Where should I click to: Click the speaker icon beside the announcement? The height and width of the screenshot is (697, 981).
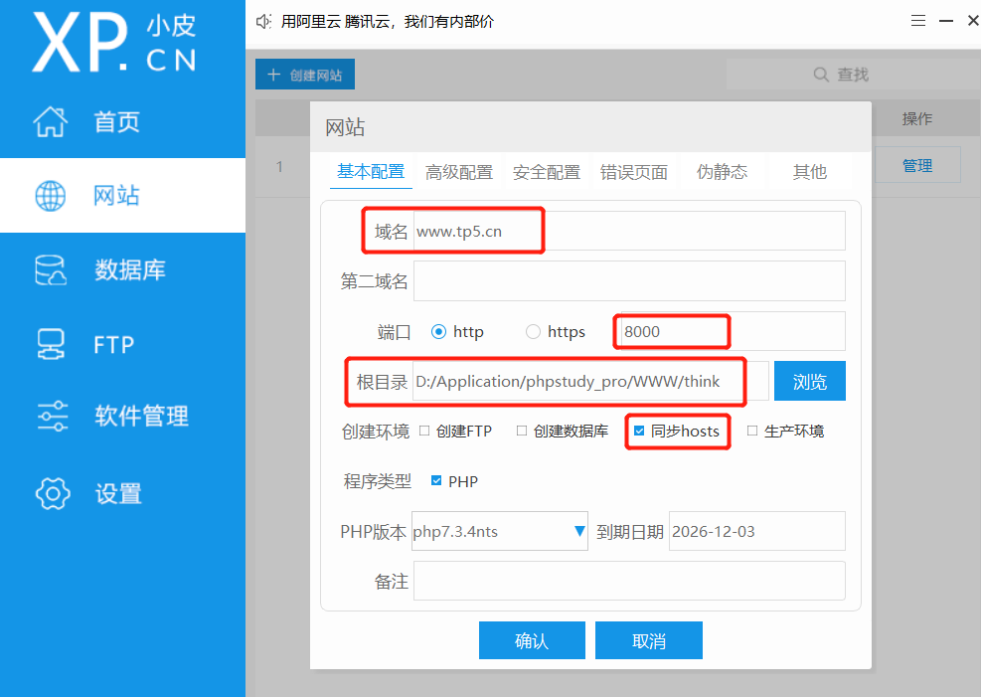coord(262,20)
